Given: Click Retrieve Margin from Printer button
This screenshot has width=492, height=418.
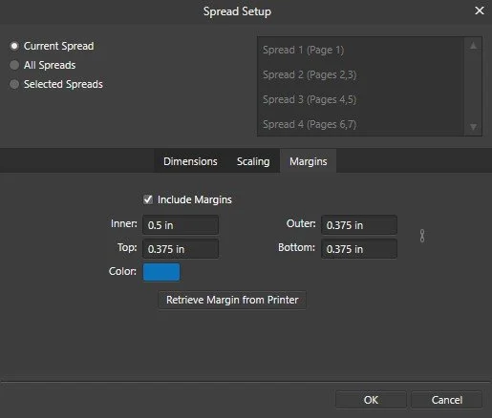Looking at the screenshot, I should pyautogui.click(x=232, y=300).
